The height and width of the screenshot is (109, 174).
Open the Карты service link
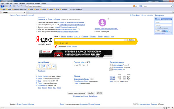(63, 36)
